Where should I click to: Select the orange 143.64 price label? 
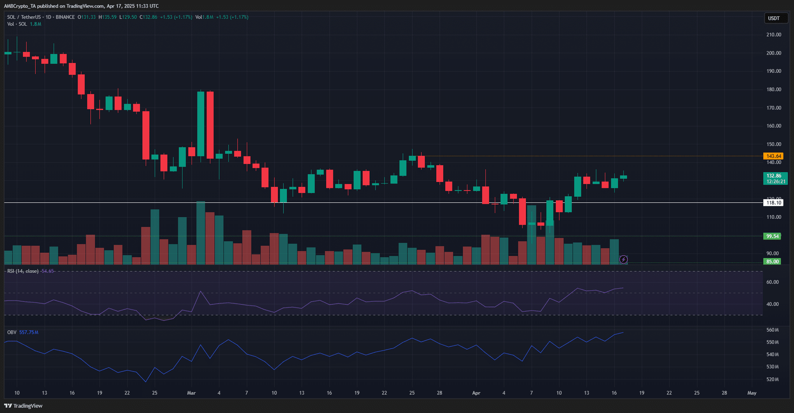pyautogui.click(x=773, y=156)
